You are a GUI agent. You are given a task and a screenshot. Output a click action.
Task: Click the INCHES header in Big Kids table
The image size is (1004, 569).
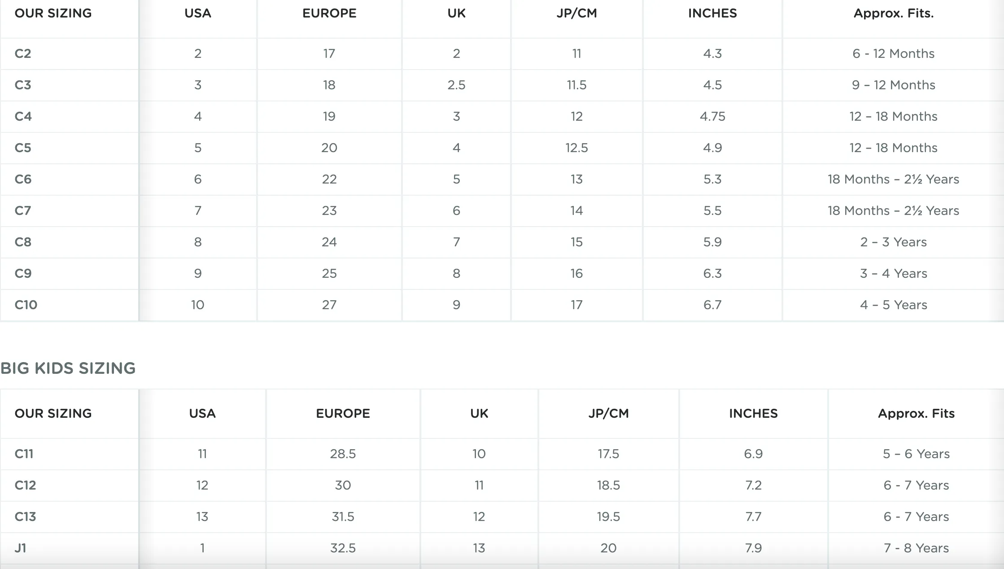753,414
